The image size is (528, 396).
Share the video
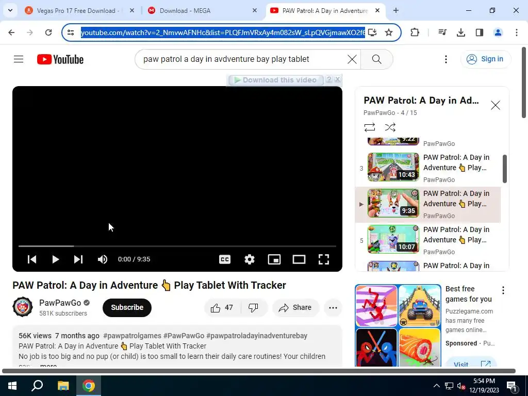[295, 307]
